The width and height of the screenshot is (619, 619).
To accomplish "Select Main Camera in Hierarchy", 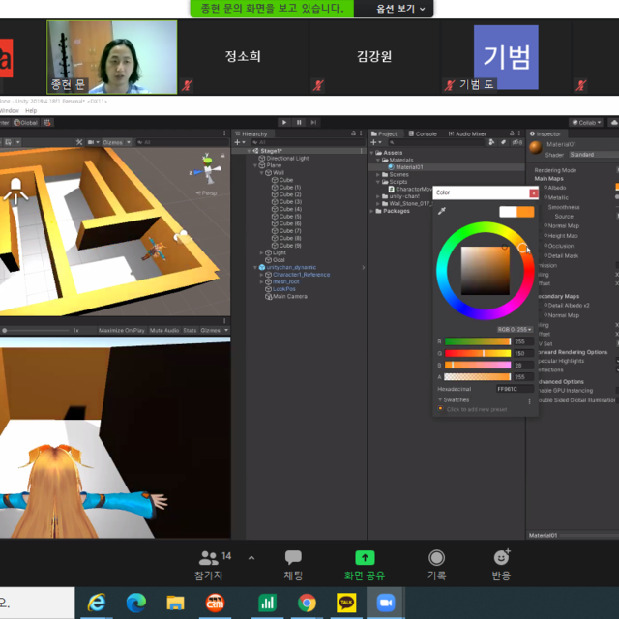I will 290,297.
